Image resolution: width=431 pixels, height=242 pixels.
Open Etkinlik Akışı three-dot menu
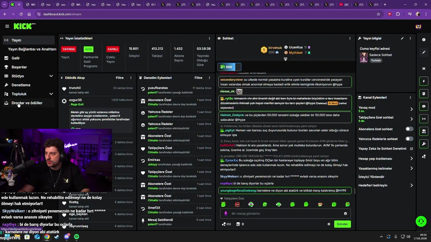[x=131, y=78]
